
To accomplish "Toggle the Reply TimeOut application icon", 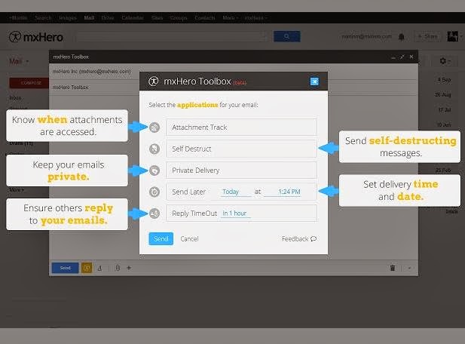I will click(x=154, y=213).
